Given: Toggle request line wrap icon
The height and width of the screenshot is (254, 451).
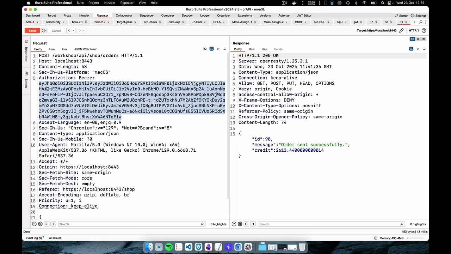Looking at the screenshot, I should pyautogui.click(x=211, y=49).
